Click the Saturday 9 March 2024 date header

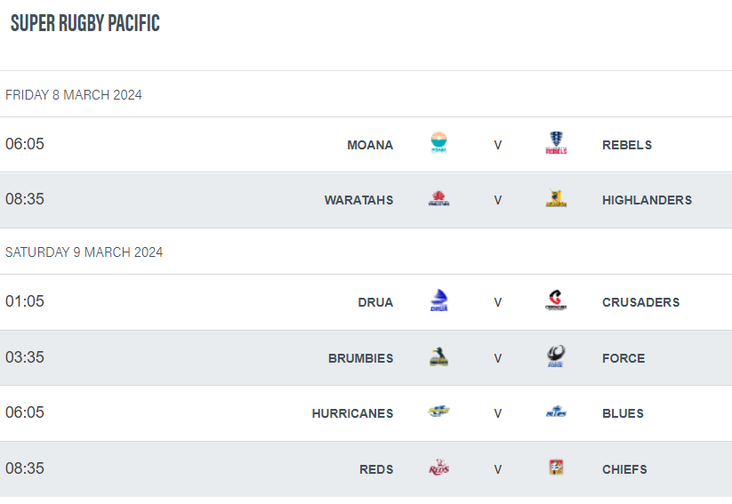[84, 252]
